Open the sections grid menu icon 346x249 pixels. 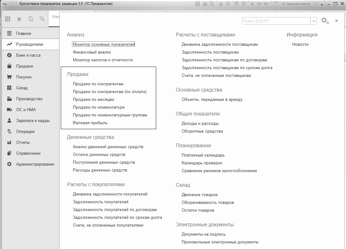tap(8, 19)
